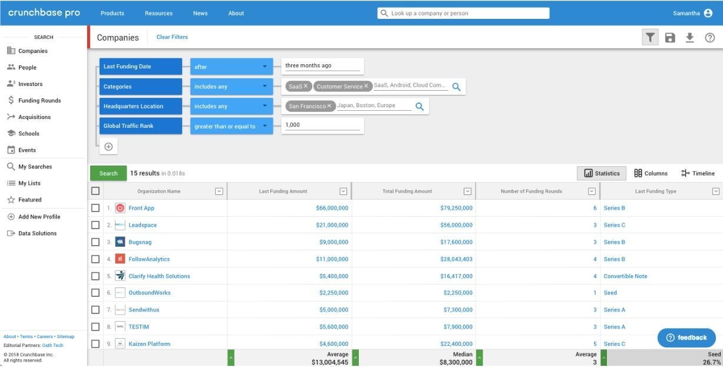Click the green Search button

coord(108,173)
